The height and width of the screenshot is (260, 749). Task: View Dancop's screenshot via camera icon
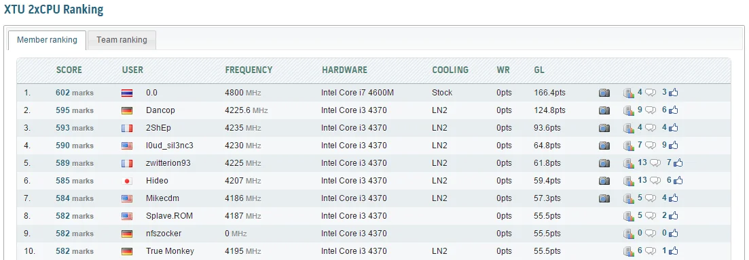tap(604, 110)
